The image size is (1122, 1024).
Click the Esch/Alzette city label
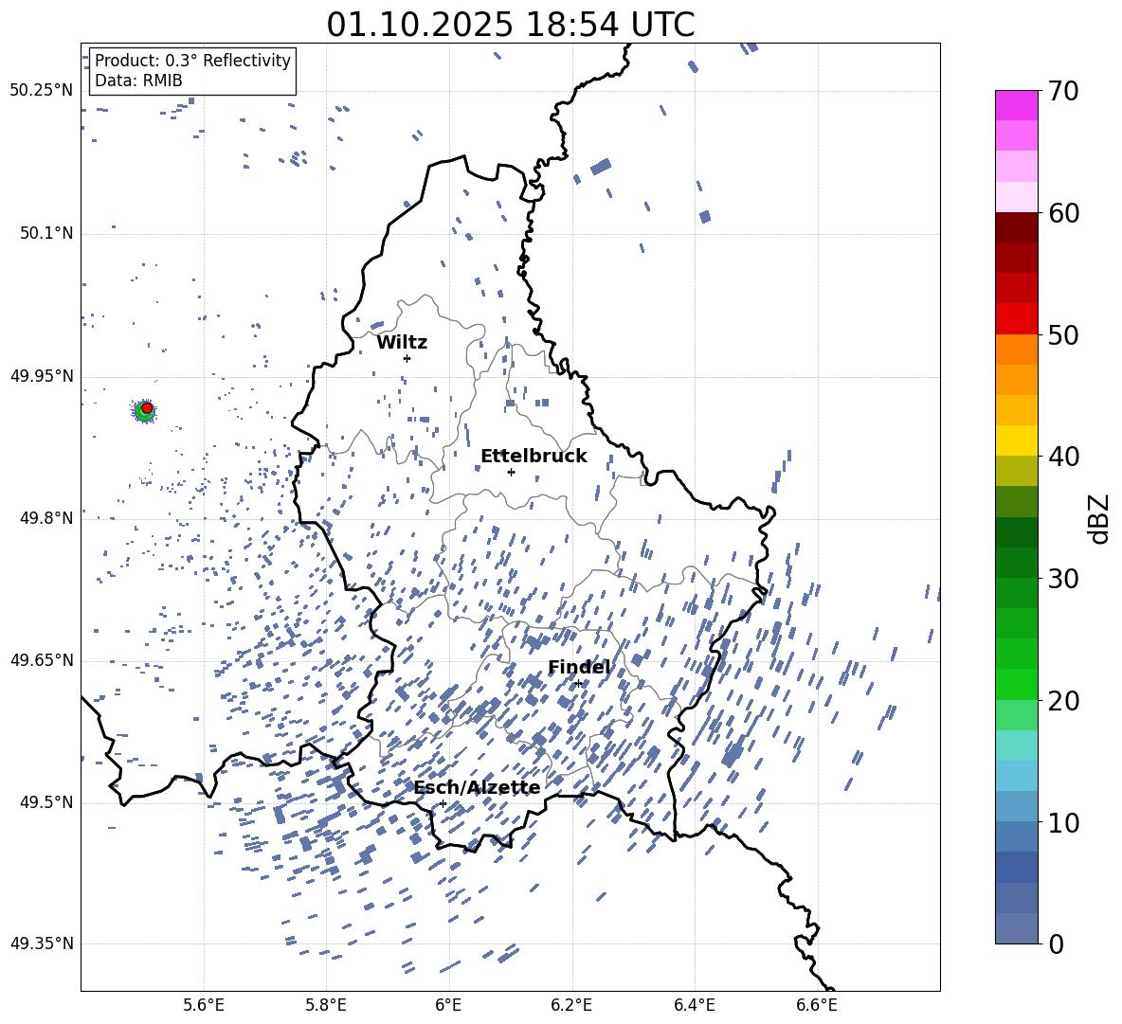point(477,788)
